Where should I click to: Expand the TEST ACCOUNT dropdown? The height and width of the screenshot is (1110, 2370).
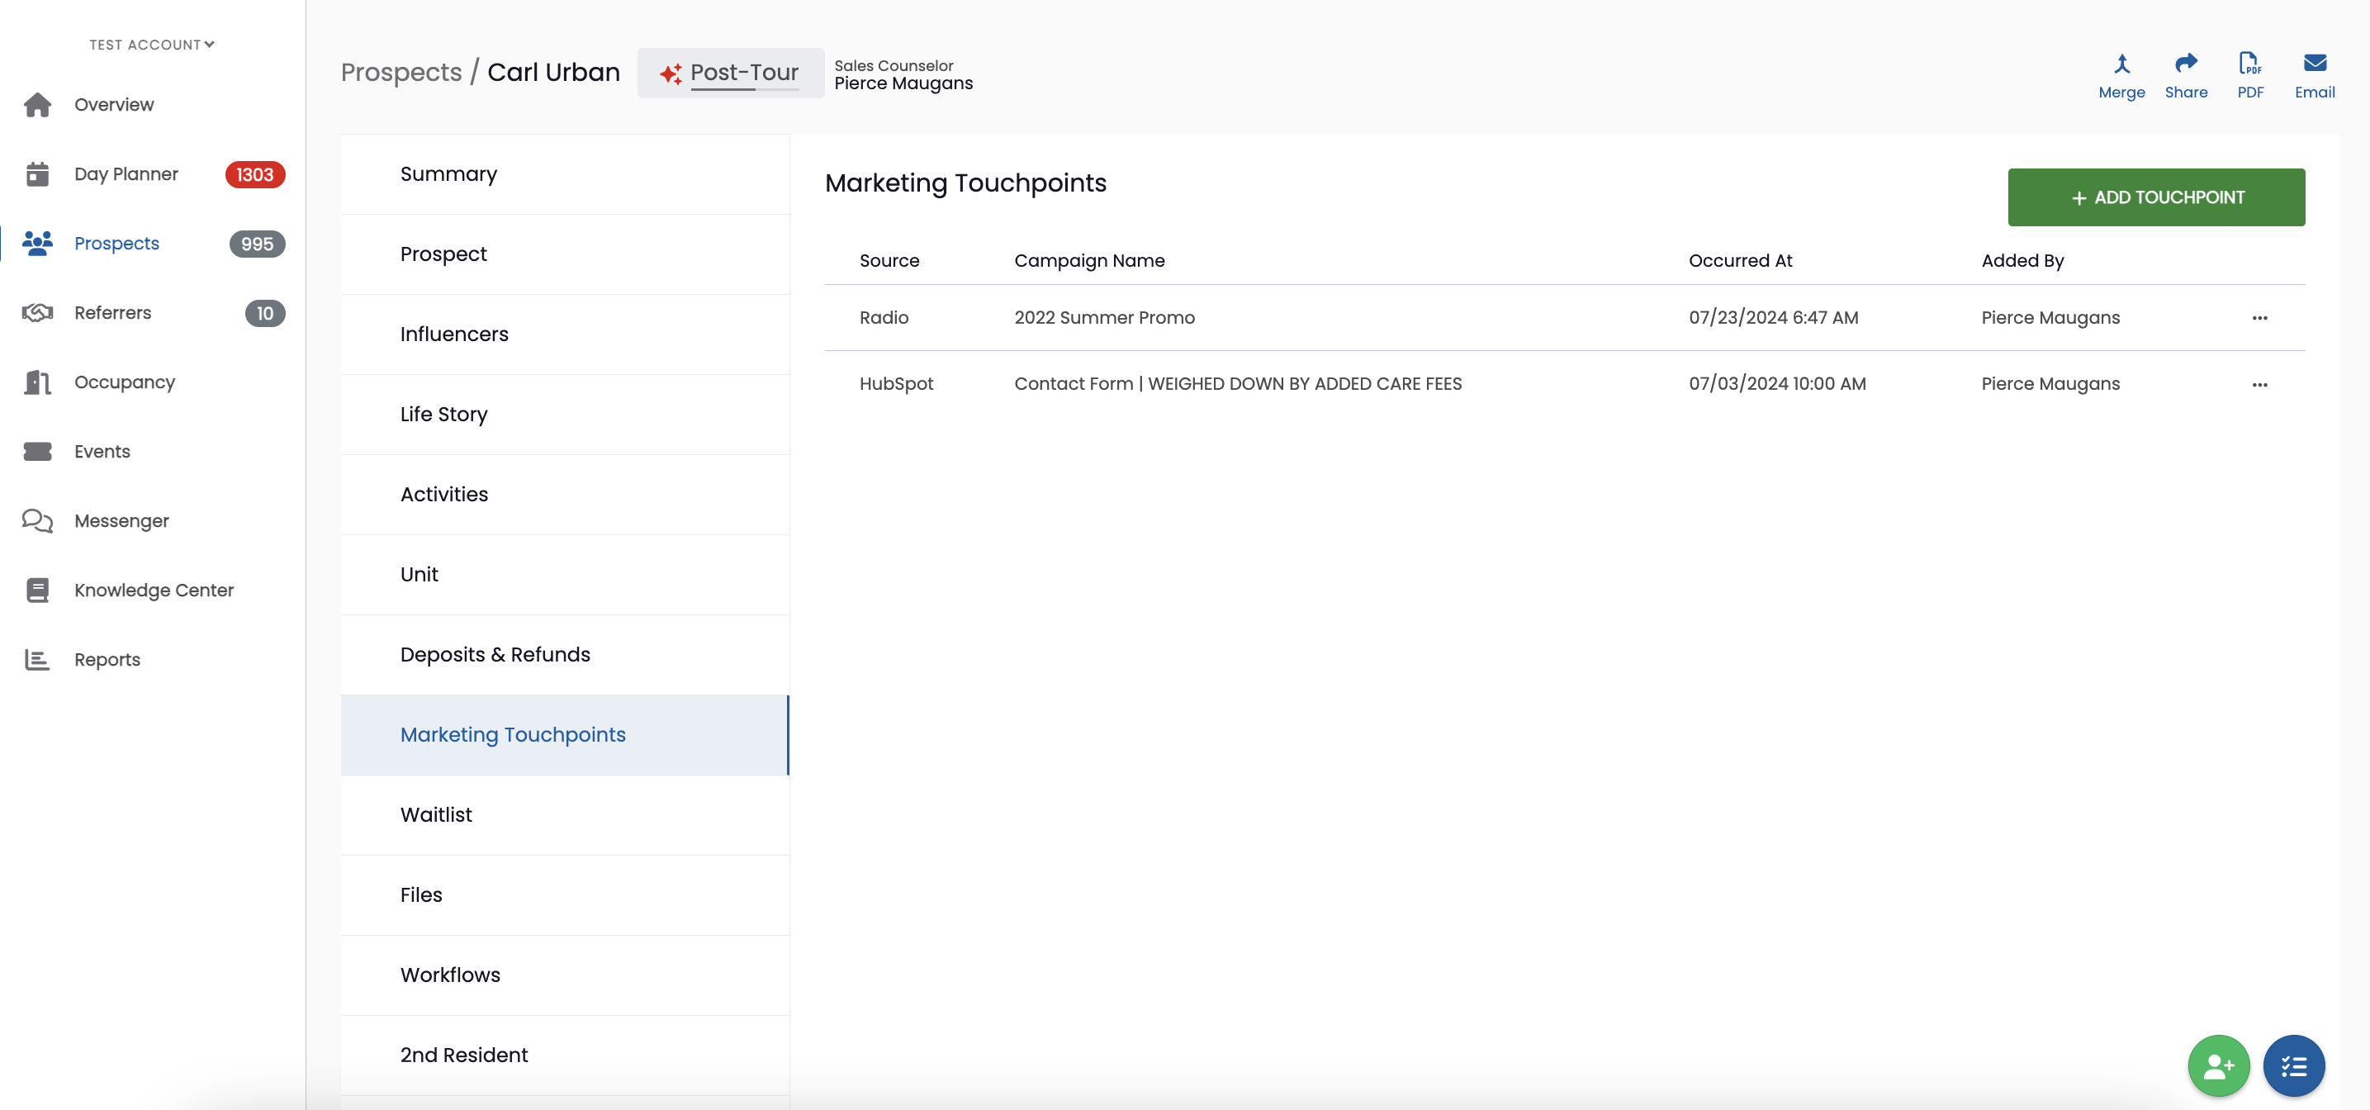(x=152, y=44)
